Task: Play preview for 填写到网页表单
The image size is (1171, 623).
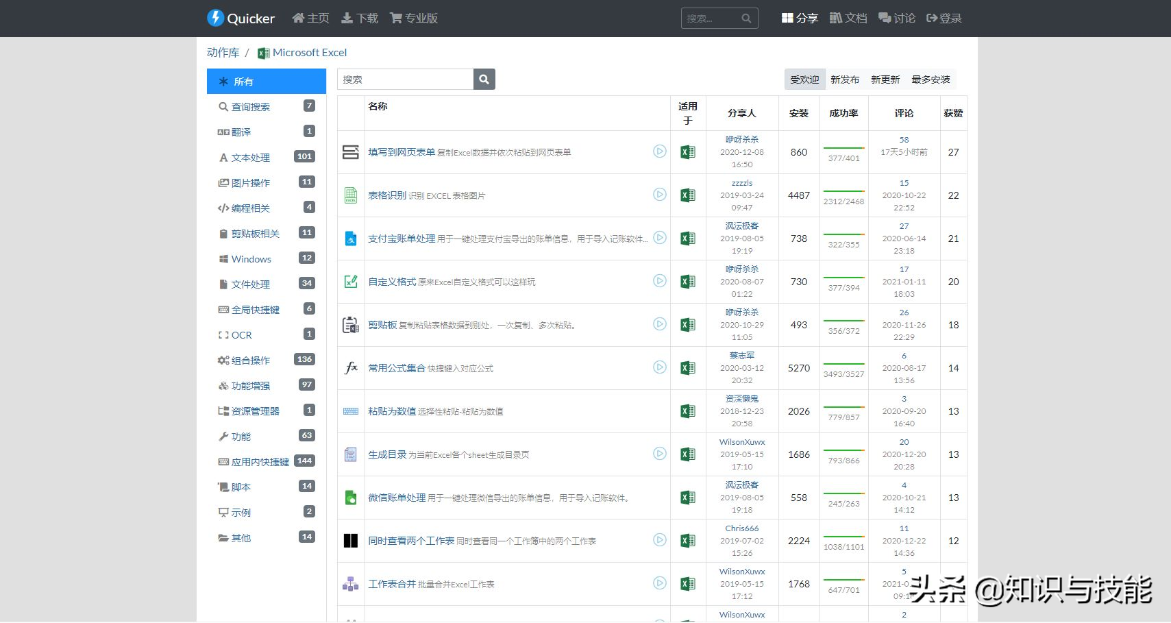Action: [660, 151]
